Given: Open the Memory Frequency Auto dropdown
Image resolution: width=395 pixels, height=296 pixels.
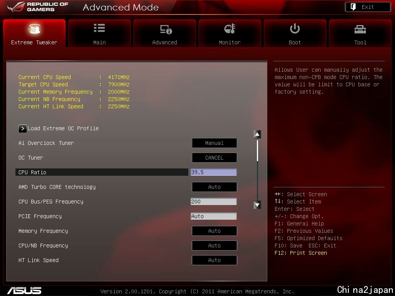Looking at the screenshot, I should tap(214, 231).
